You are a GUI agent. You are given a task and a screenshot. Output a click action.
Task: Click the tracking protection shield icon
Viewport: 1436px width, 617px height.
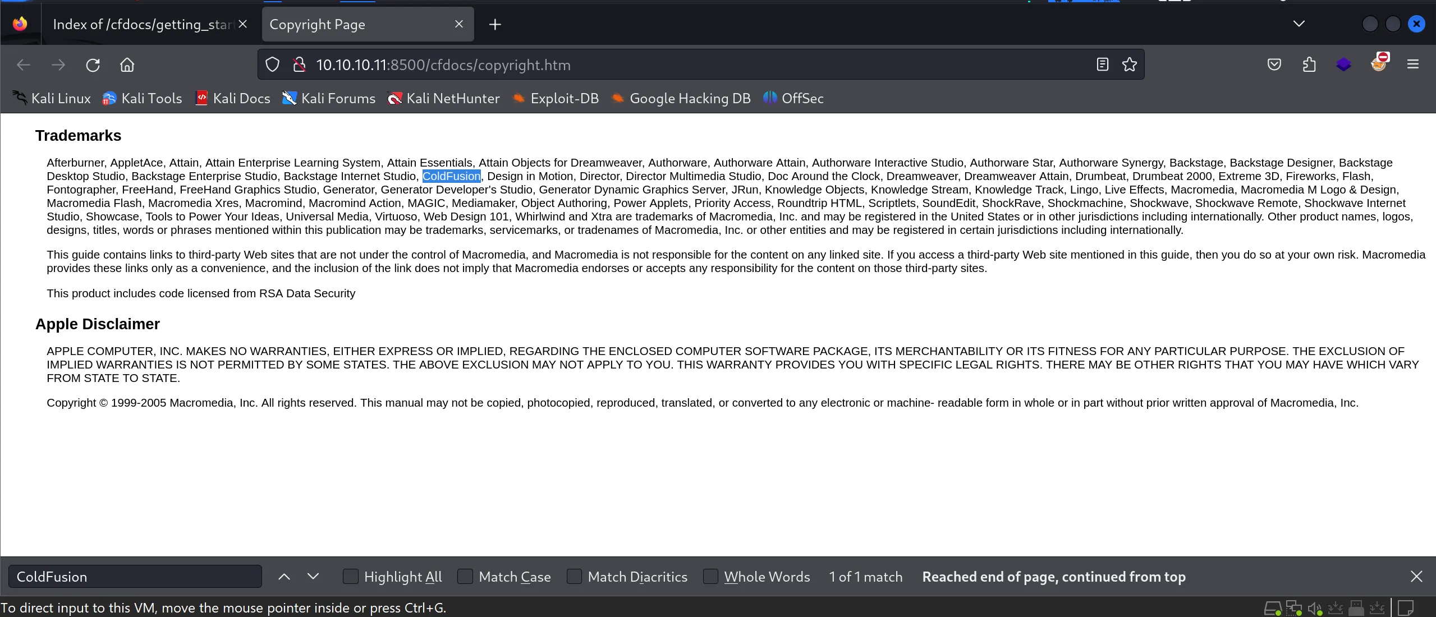coord(272,65)
